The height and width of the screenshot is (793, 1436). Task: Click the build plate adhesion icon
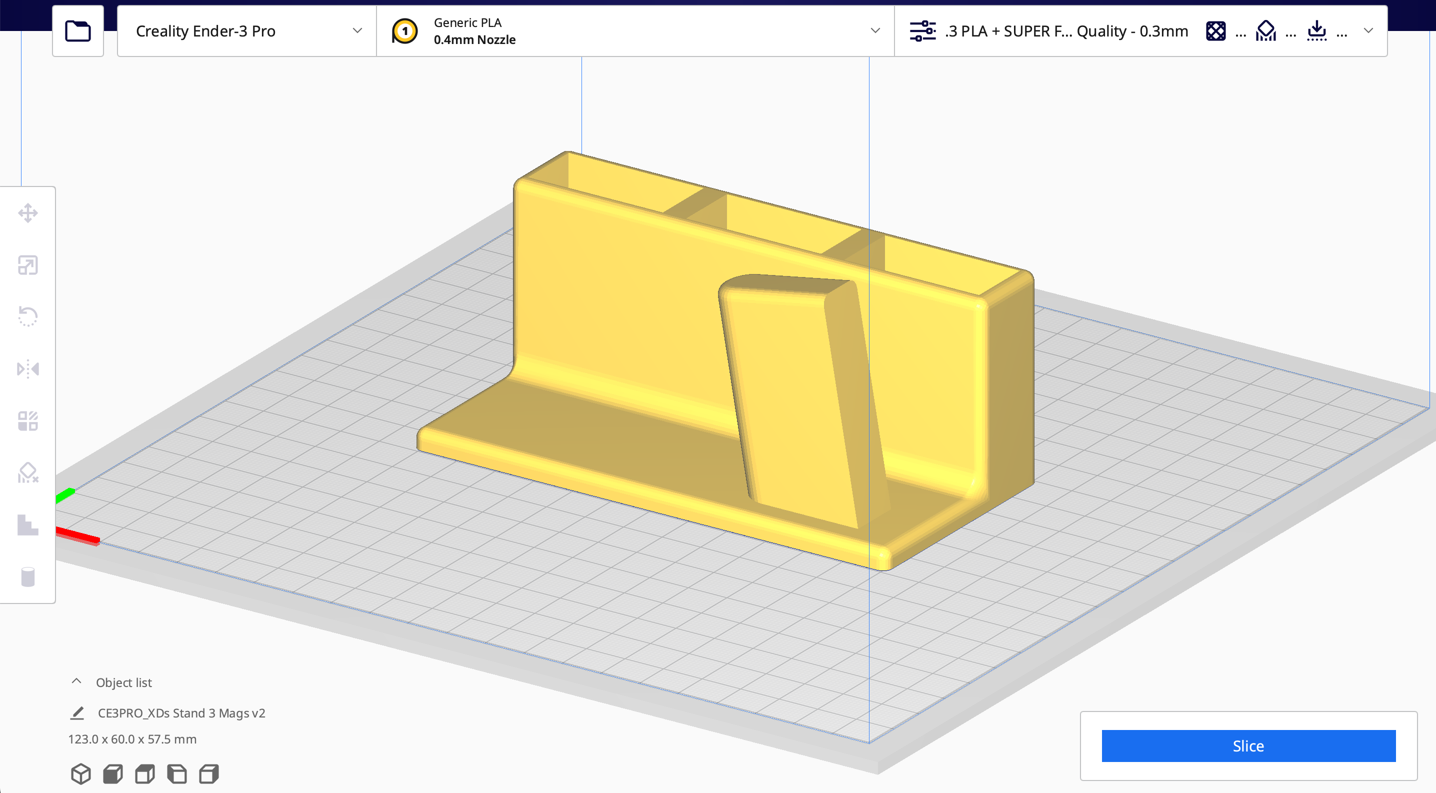[x=1316, y=31]
